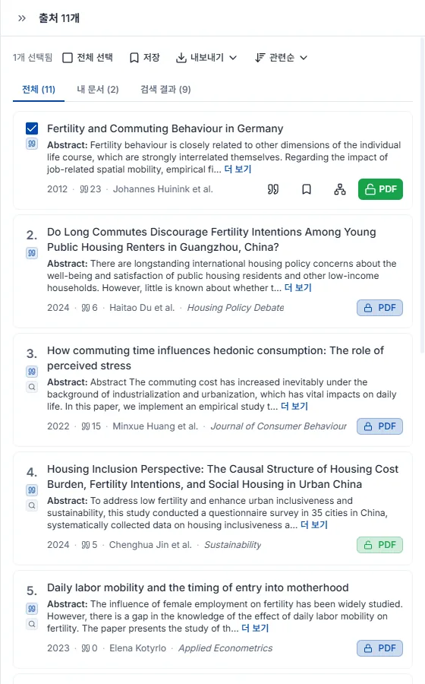Screen dimensions: 425x684
Task: Click the magnifier icon under result number 4
Action: point(32,505)
